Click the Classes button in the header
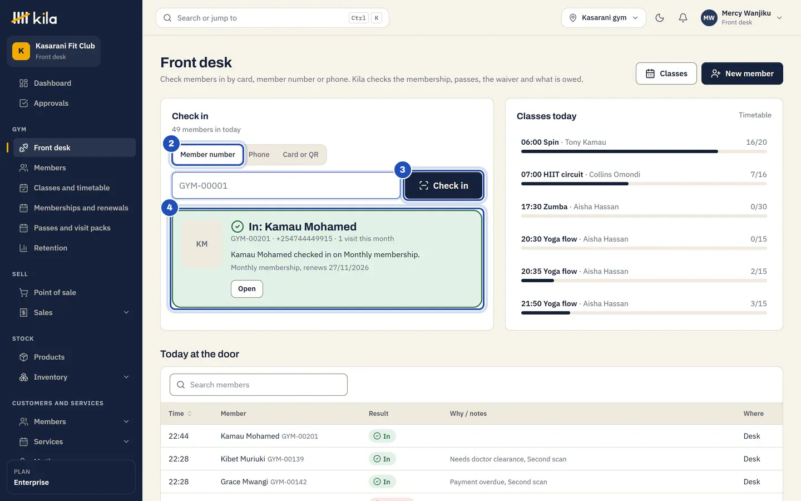Image resolution: width=801 pixels, height=501 pixels. pyautogui.click(x=666, y=73)
